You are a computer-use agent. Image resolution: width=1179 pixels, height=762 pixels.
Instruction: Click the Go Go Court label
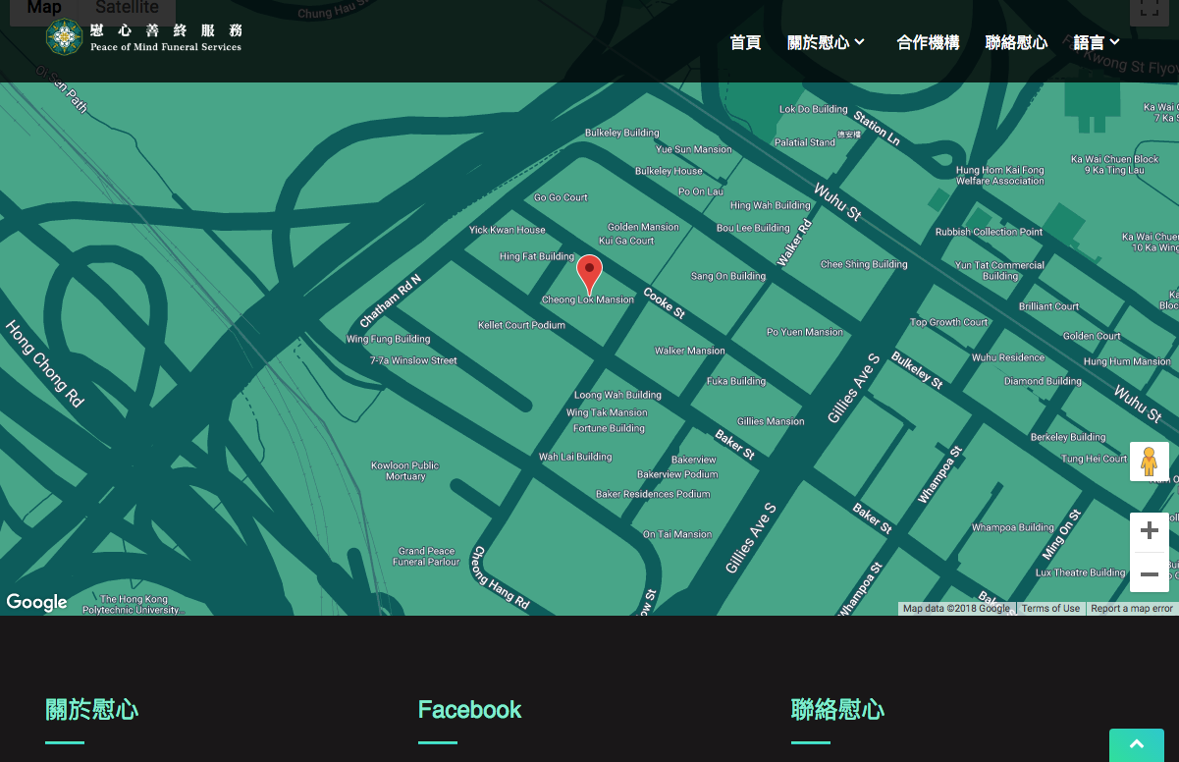coord(561,197)
